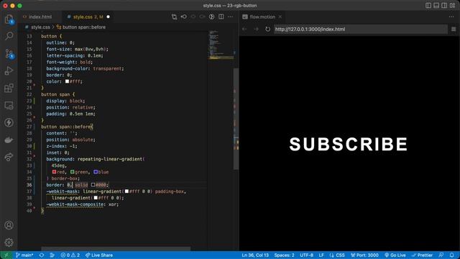Click the feedback icon in status bar

coord(441,255)
